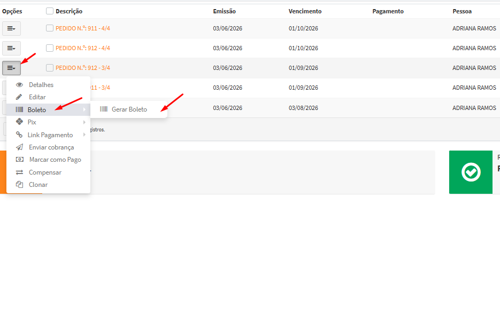Image resolution: width=500 pixels, height=323 pixels.
Task: Choose Compensar option
Action: coord(49,172)
